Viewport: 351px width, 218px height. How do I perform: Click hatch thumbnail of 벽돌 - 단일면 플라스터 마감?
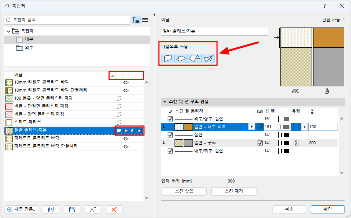pos(9,107)
